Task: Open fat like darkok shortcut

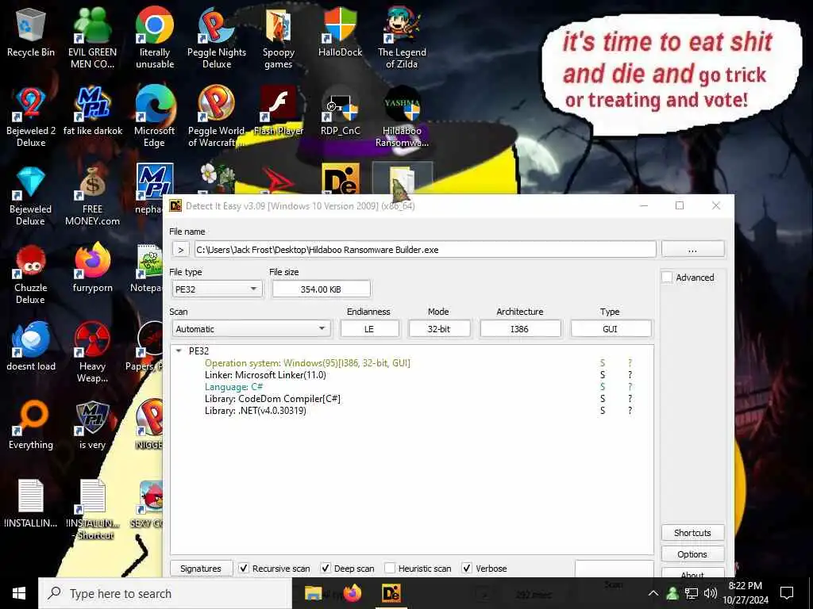Action: tap(92, 111)
